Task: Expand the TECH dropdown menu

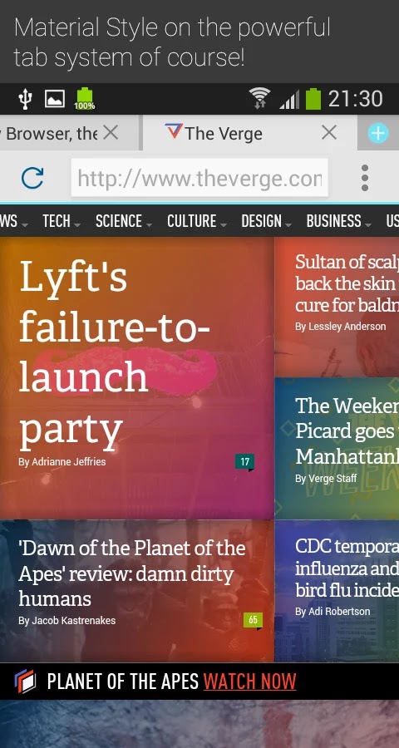Action: pos(61,221)
